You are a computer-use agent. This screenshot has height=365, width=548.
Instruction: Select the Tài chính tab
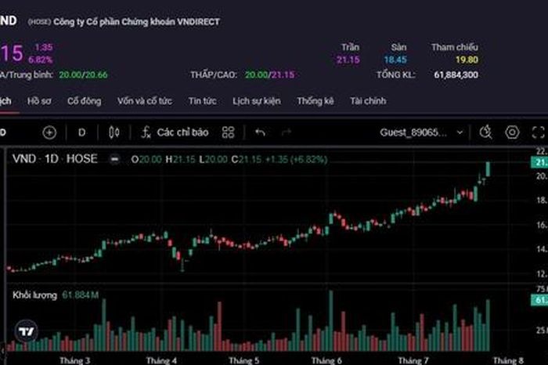368,101
